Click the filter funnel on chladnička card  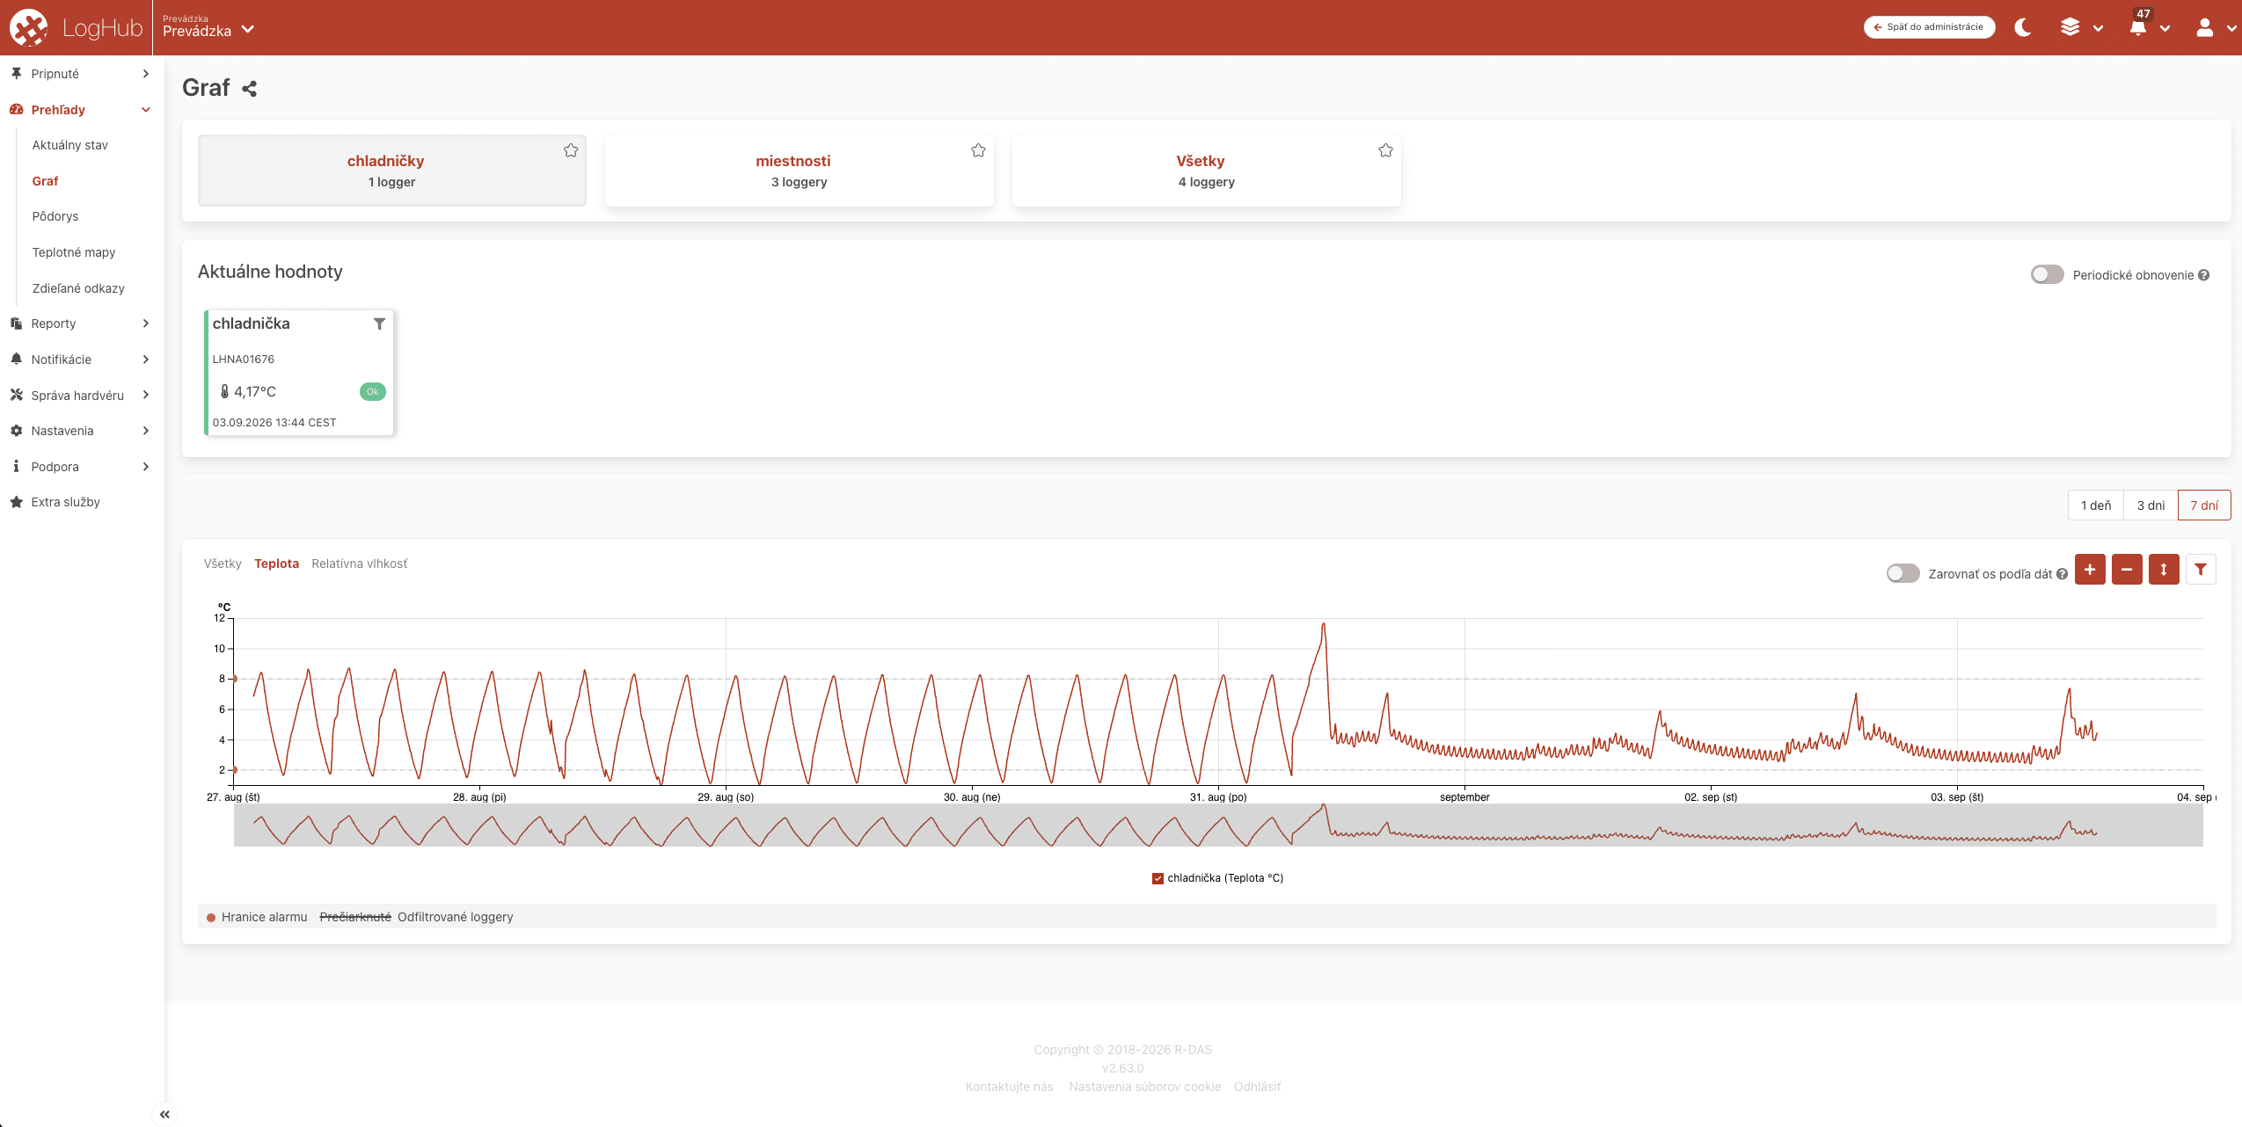coord(379,324)
